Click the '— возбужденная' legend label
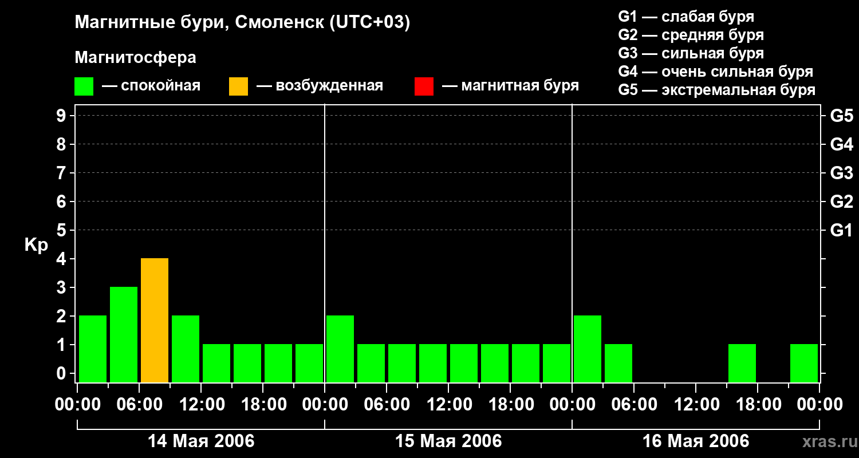 320,86
